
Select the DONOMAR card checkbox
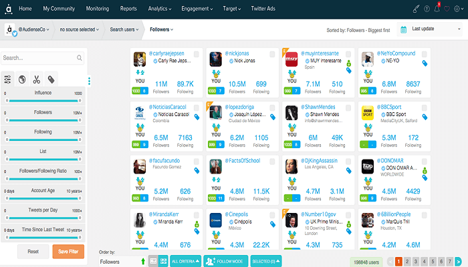(x=424, y=162)
